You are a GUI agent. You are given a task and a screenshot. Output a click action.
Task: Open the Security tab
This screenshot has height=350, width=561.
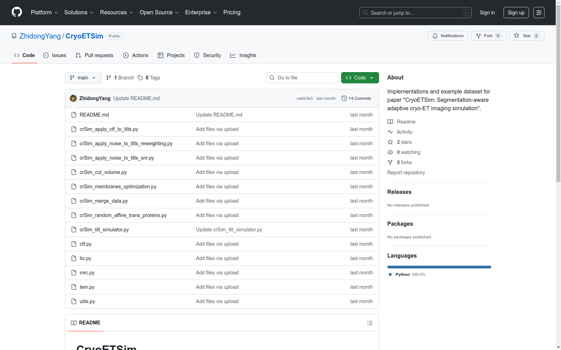pyautogui.click(x=208, y=55)
